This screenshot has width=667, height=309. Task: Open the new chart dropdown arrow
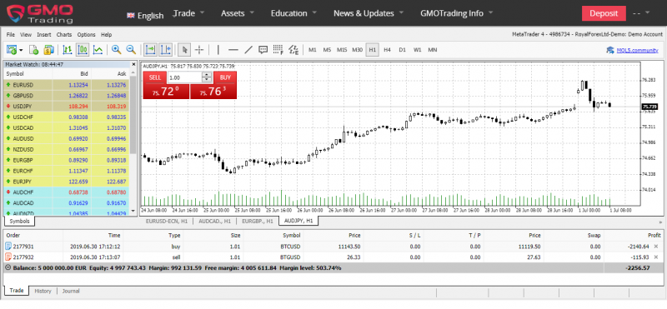[x=22, y=50]
